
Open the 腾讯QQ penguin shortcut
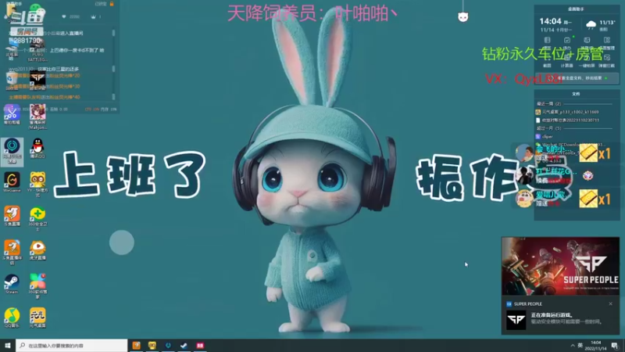click(37, 148)
